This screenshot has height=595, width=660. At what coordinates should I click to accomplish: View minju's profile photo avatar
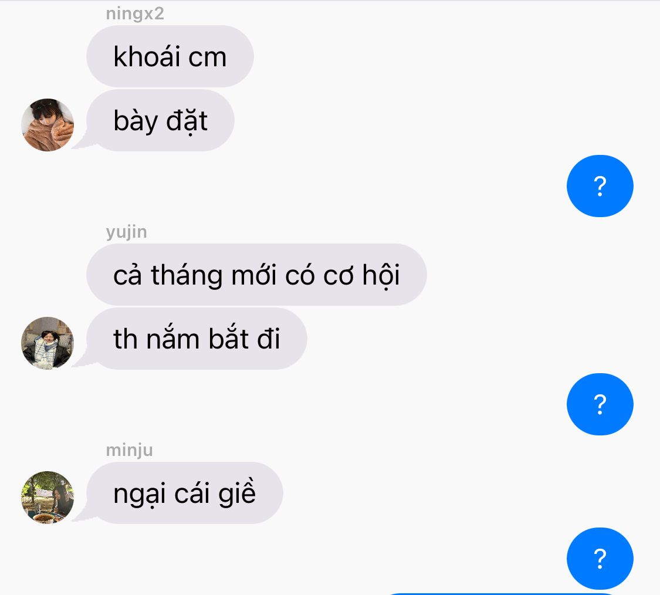coord(48,498)
